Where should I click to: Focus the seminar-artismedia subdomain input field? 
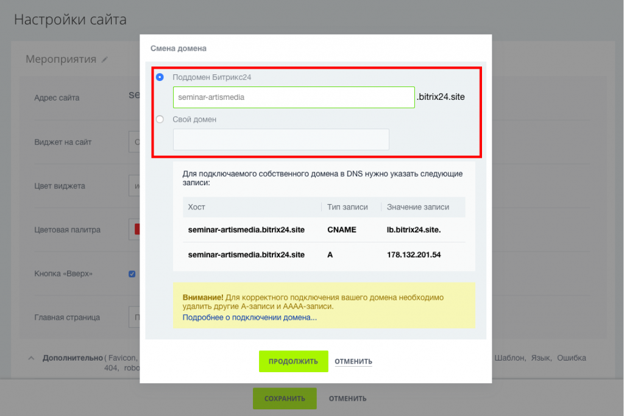click(x=294, y=97)
